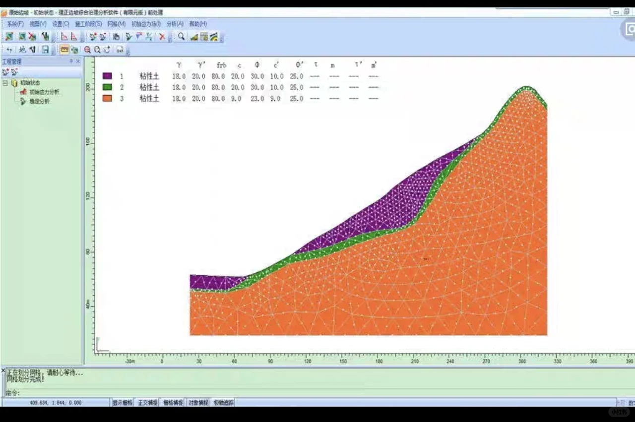Open the 分析(A) menu
The height and width of the screenshot is (422, 635).
point(175,24)
